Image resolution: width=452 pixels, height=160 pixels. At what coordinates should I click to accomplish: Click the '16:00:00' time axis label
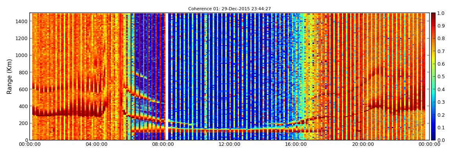point(296,144)
